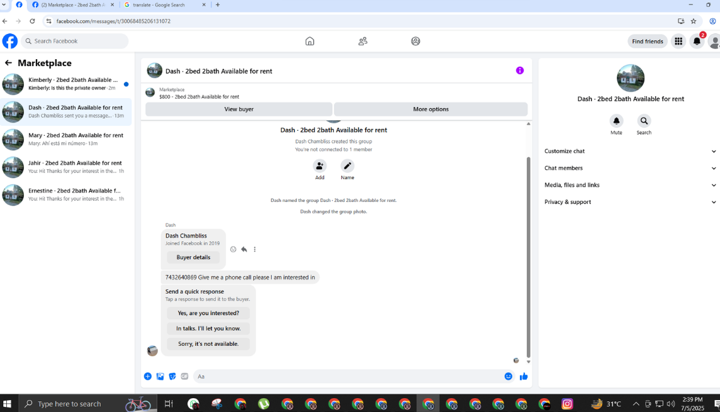Expand Customize chat section
This screenshot has width=720, height=412.
pos(629,151)
